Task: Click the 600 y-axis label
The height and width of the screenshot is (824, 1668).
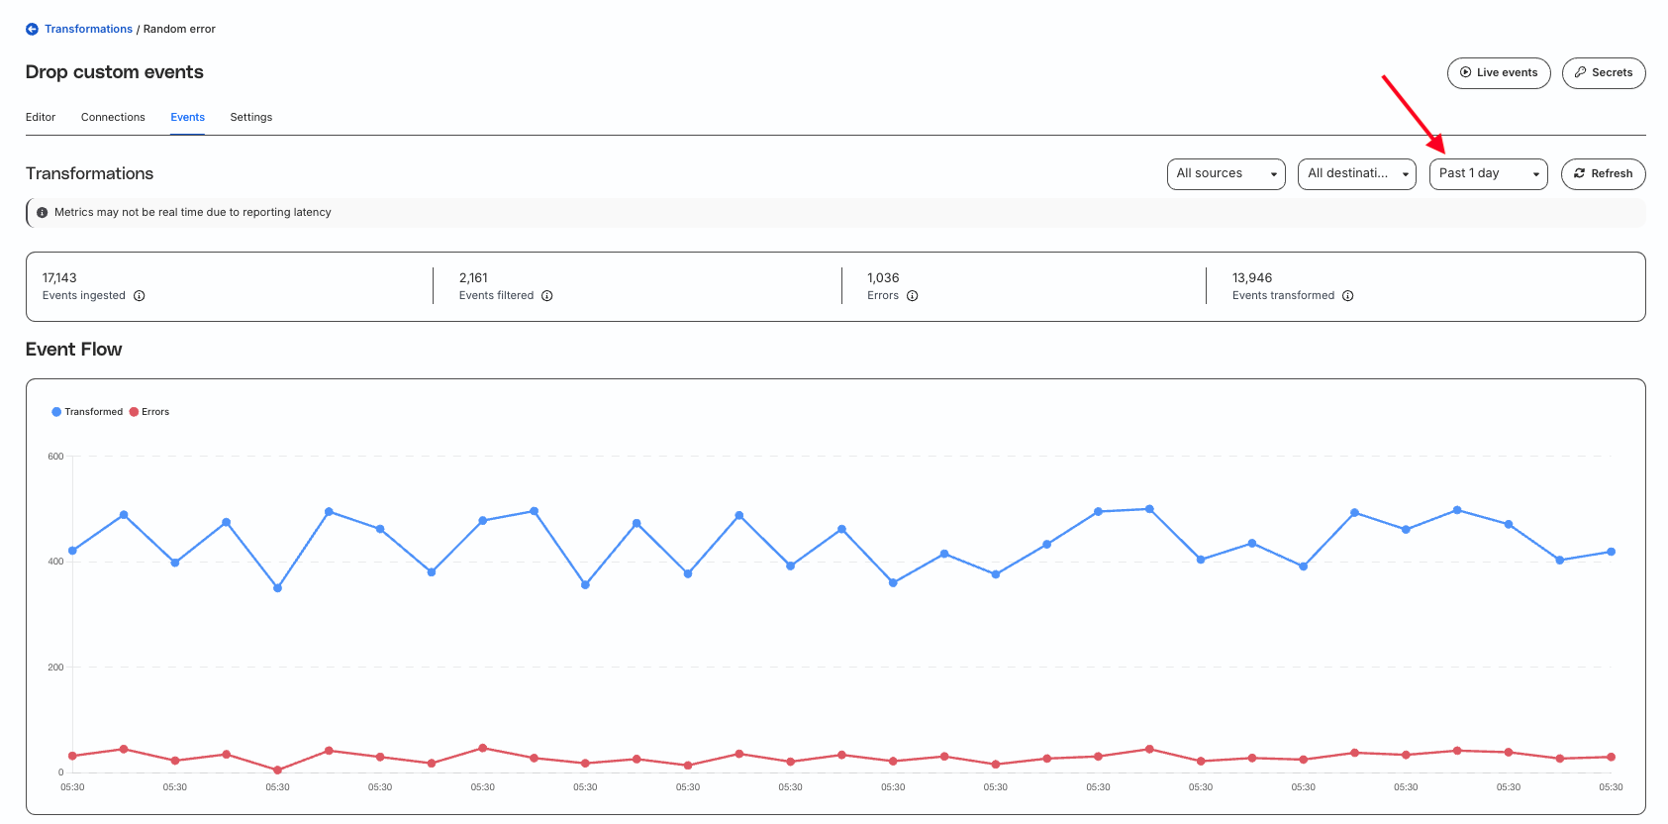Action: click(55, 457)
